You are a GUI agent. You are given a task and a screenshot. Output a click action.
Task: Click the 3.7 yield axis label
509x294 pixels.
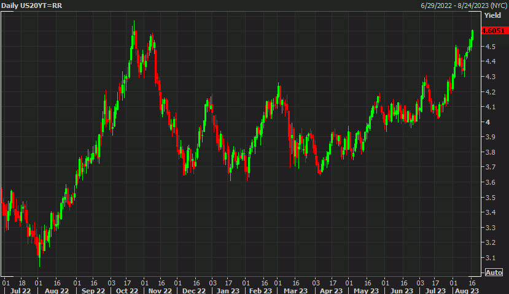tap(490, 167)
